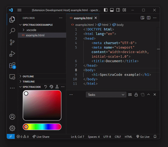
Task: Open editor more actions menu
Action: tap(155, 18)
